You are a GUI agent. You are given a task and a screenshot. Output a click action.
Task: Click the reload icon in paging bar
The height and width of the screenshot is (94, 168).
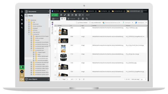84,79
